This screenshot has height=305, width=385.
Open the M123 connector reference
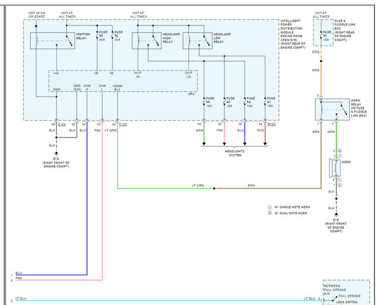point(271,124)
